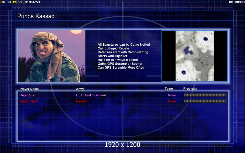The image size is (245, 153).
Task: Click the '01:04:53' clock readout
Action: click(x=32, y=2)
